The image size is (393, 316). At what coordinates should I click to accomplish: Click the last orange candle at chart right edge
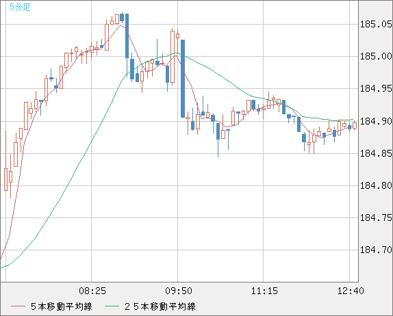(355, 125)
